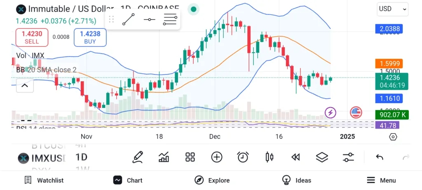Select the trend line drawing tool
The image size is (422, 190).
[x=129, y=19]
